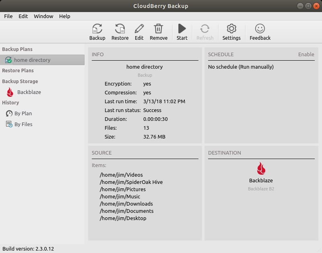
Task: Open the Restore tool in toolbar
Action: point(120,29)
